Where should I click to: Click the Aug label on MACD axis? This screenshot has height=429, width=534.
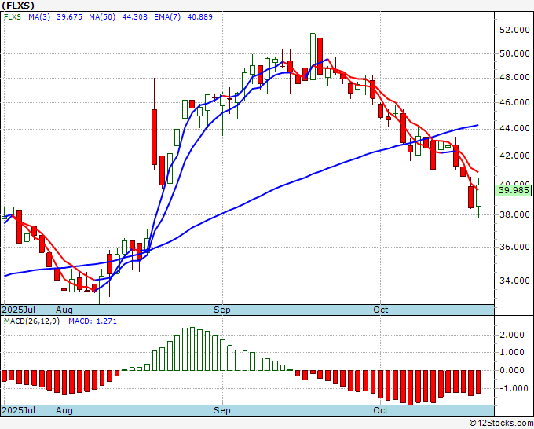64,410
